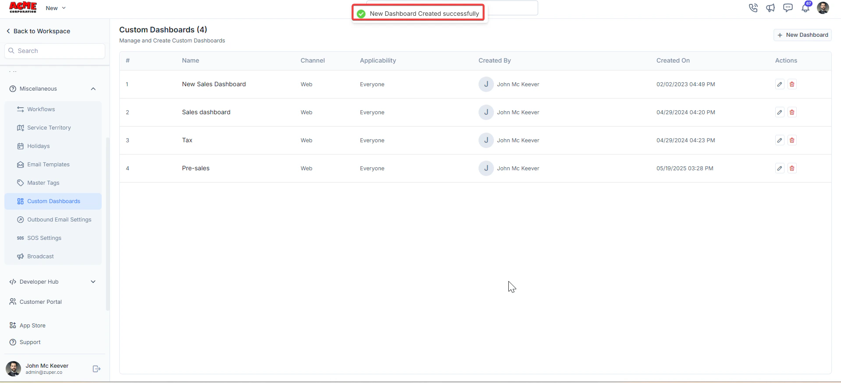Viewport: 841px width, 383px height.
Task: Open the New dropdown in header
Action: [56, 8]
